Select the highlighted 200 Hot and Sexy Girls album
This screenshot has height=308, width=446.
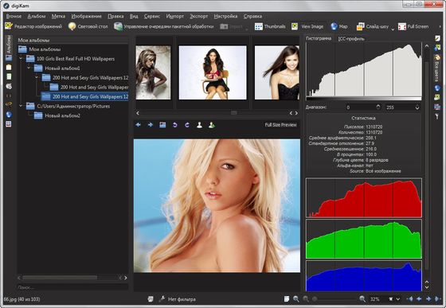(84, 96)
